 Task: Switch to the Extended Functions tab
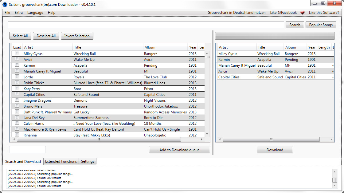[61, 161]
